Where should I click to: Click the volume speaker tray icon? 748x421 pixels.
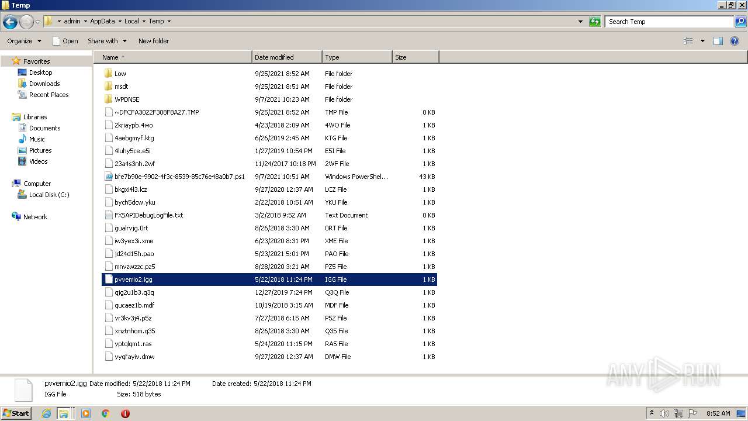(664, 413)
